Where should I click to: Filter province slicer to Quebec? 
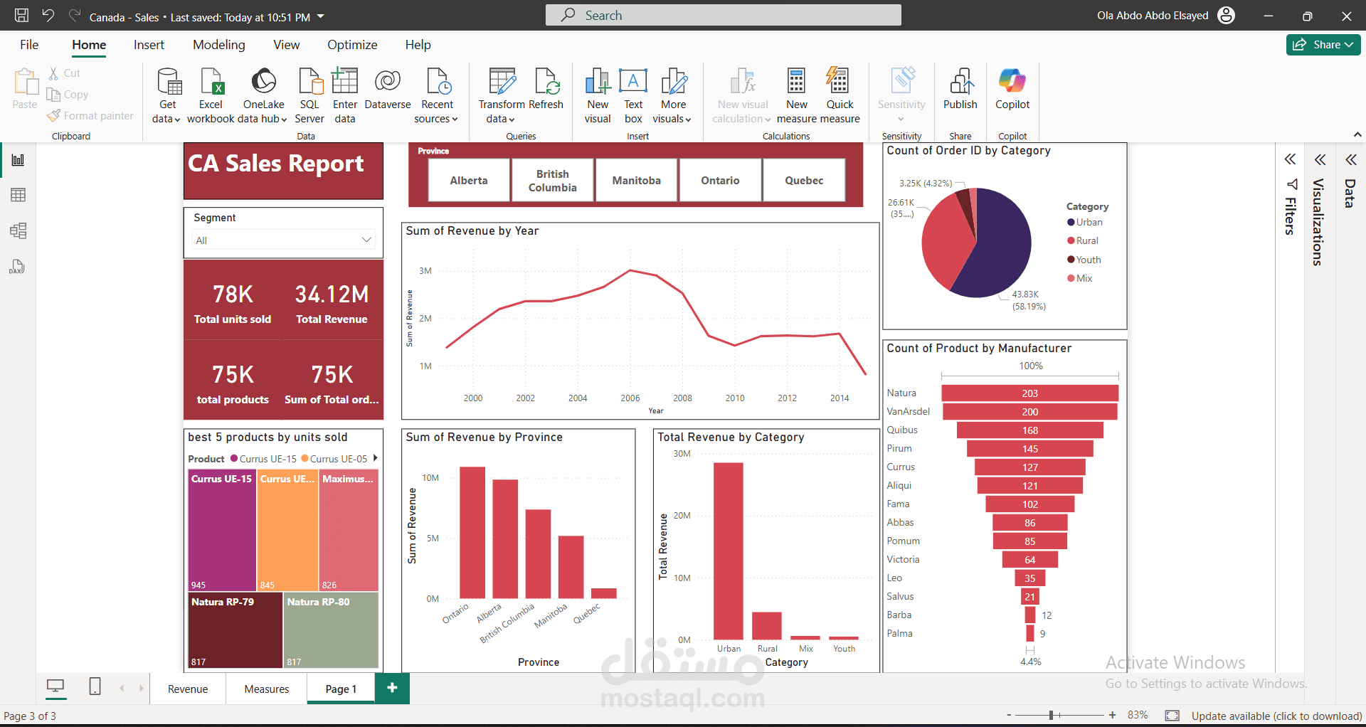[805, 180]
